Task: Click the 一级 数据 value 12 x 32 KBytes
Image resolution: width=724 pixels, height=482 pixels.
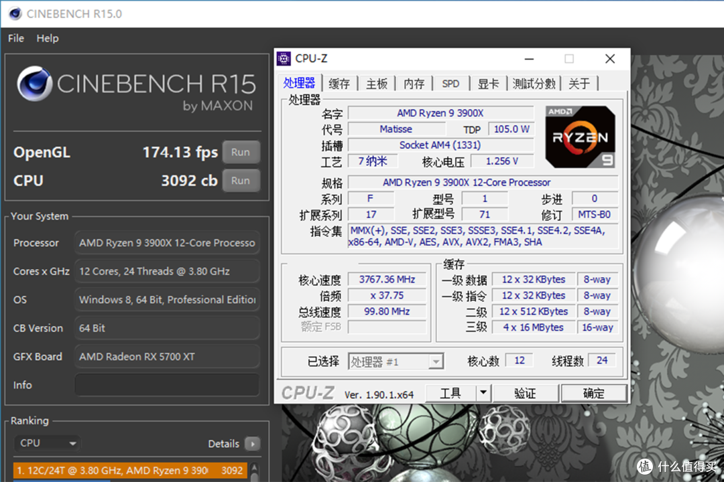Action: coord(534,280)
